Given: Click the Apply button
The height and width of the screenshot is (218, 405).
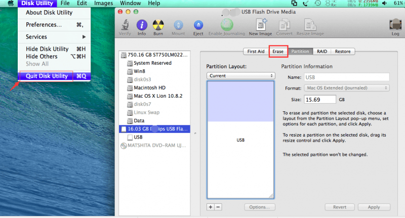Looking at the screenshot, I should point(374,207).
